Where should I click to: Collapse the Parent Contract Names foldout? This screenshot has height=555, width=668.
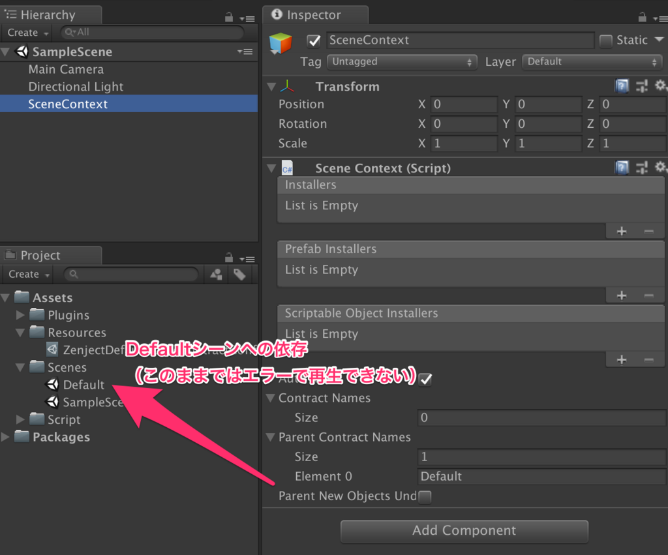coord(270,437)
